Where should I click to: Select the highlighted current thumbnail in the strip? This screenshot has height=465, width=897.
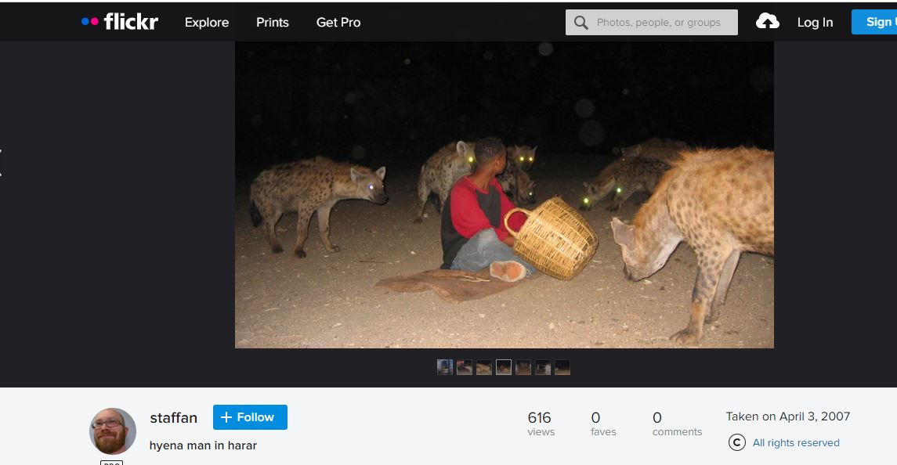pyautogui.click(x=504, y=367)
